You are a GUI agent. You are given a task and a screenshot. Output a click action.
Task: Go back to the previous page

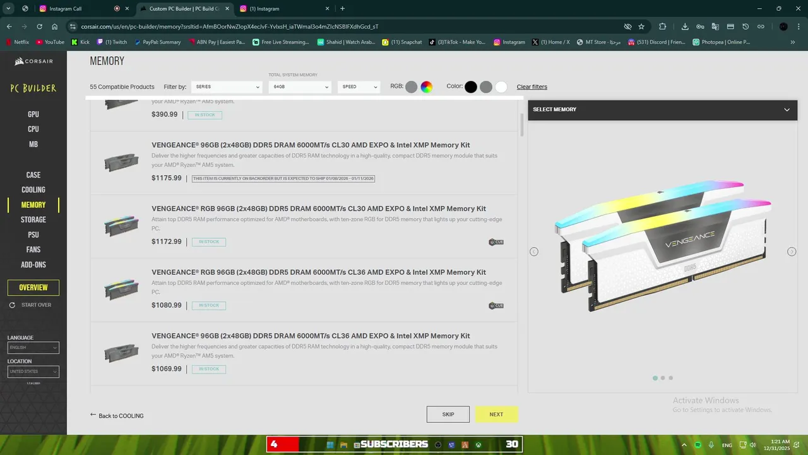point(9,27)
